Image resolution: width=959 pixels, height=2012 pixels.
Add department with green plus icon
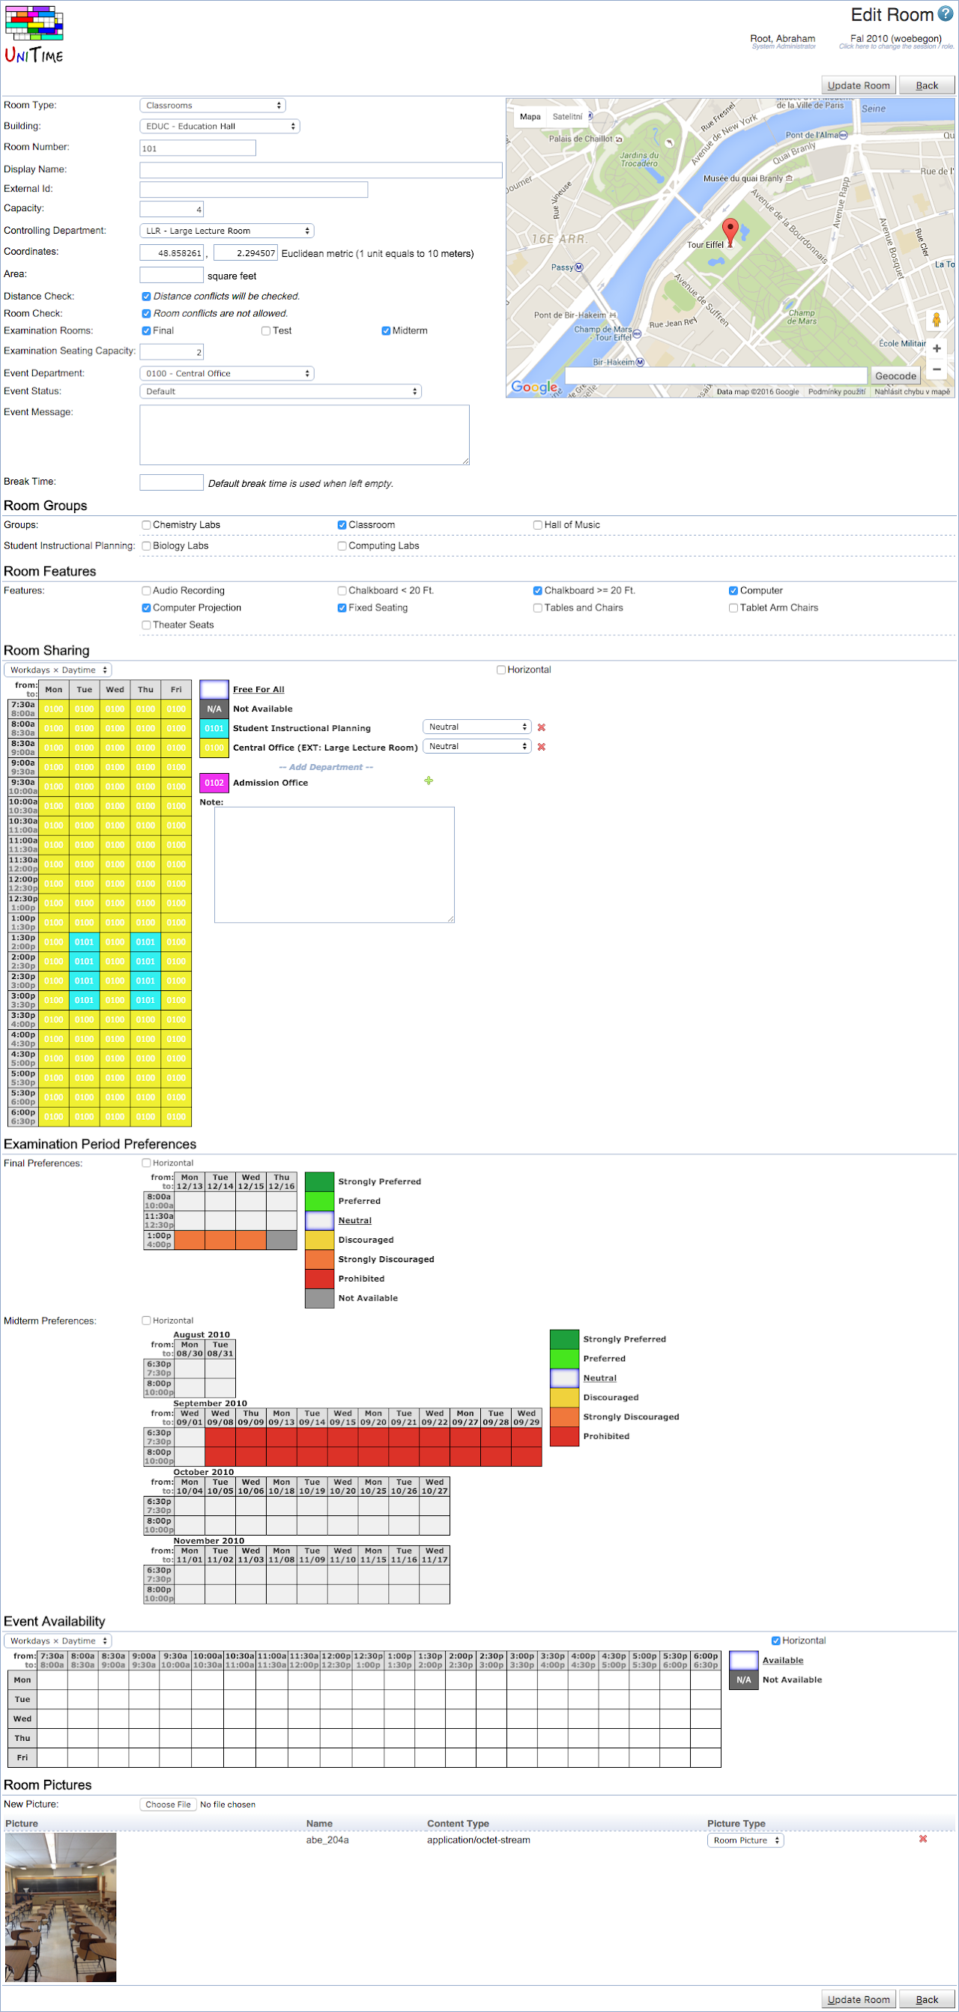(429, 781)
